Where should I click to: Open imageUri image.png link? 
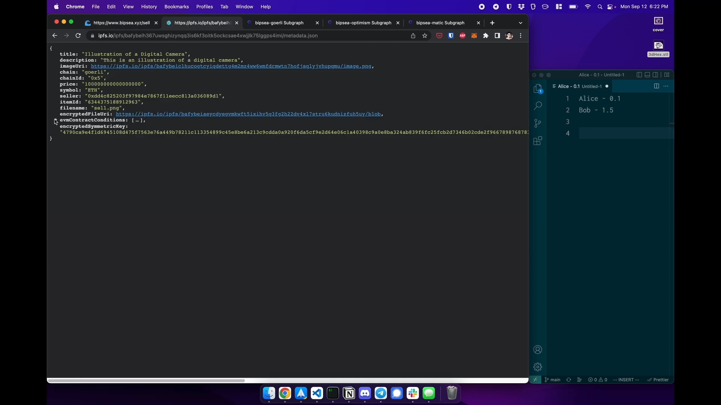(x=231, y=66)
